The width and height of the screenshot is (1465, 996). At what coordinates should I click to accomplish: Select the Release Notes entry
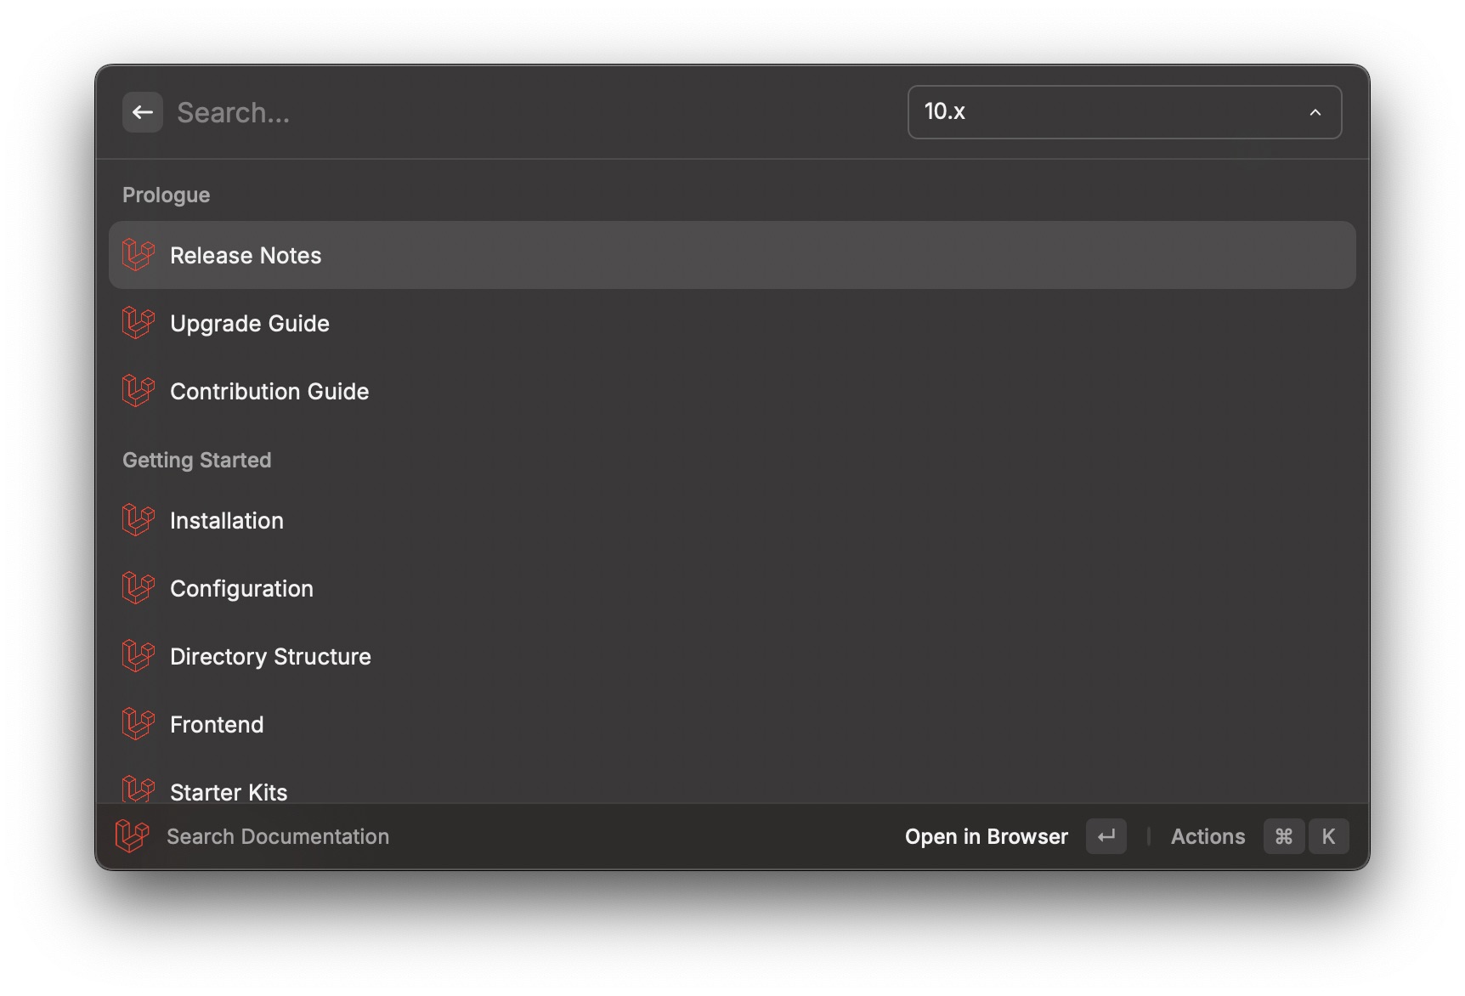732,255
